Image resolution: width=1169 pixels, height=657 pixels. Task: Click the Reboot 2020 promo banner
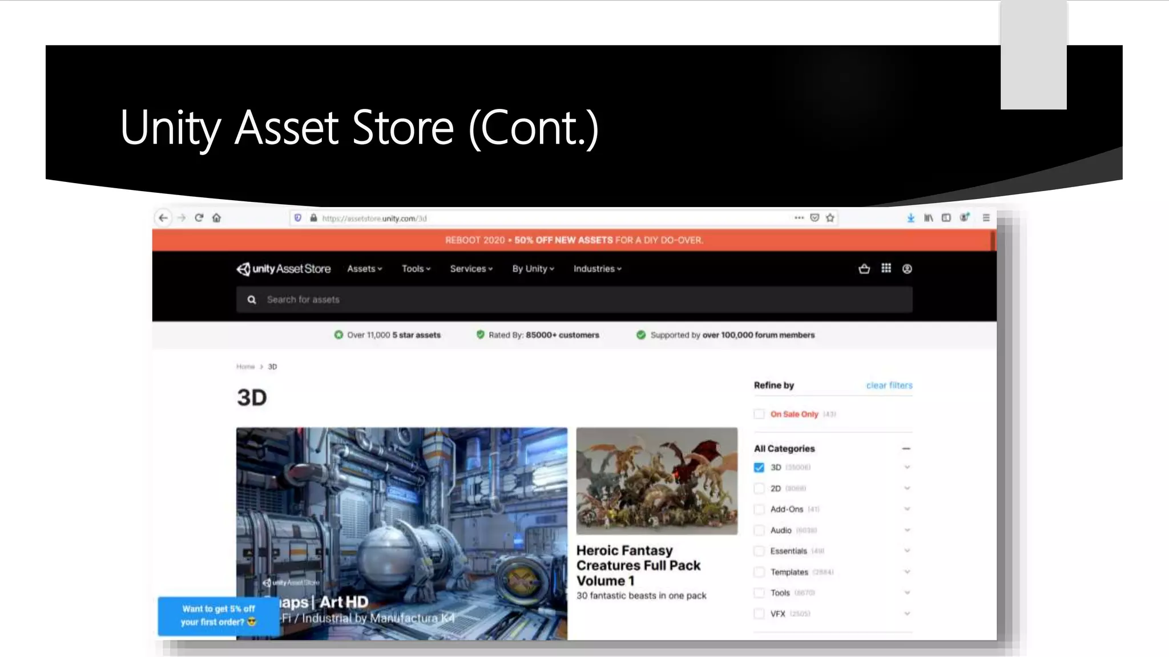(574, 240)
